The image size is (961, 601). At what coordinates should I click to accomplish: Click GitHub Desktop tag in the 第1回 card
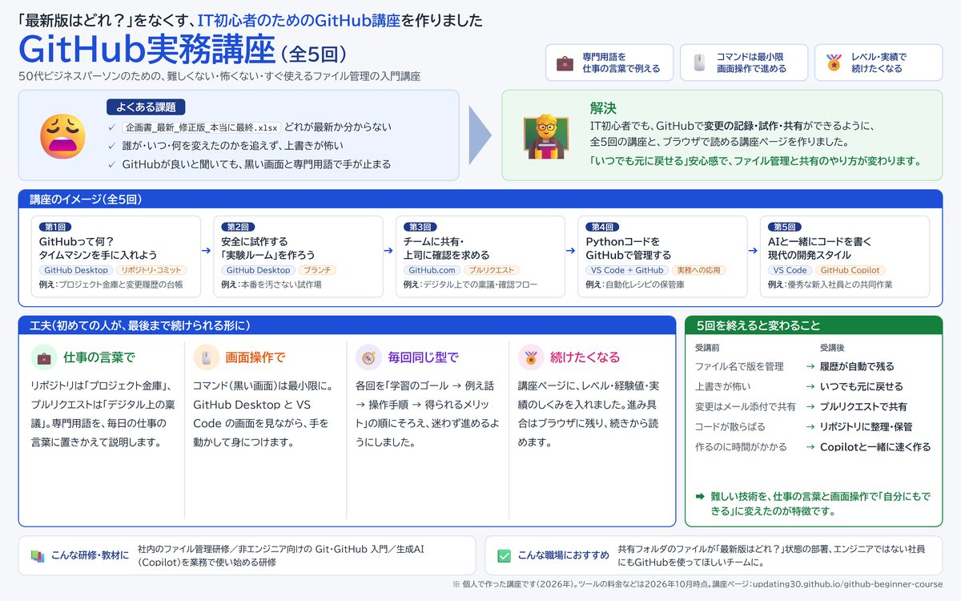[x=76, y=270]
